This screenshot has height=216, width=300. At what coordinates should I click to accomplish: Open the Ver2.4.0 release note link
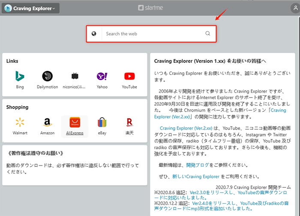click(x=222, y=206)
